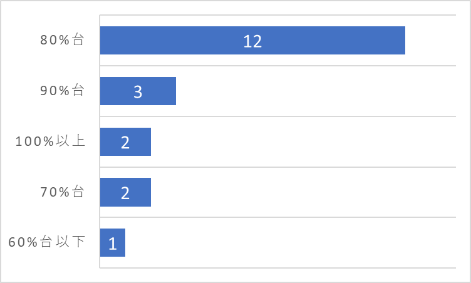Click the 80%台 axis label
This screenshot has height=283, width=471.
(x=62, y=40)
